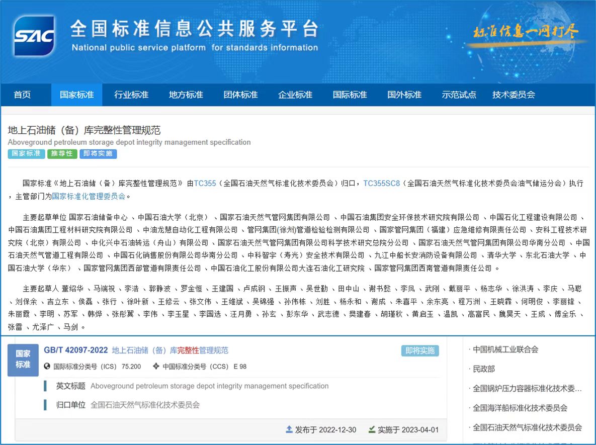
Task: Go to the 技术委员会 tab
Action: (x=514, y=95)
